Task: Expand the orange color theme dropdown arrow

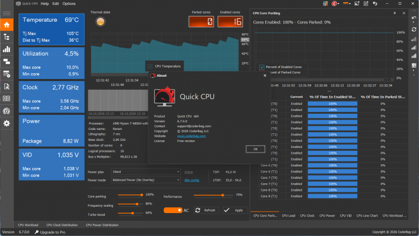Action: coord(350,4)
